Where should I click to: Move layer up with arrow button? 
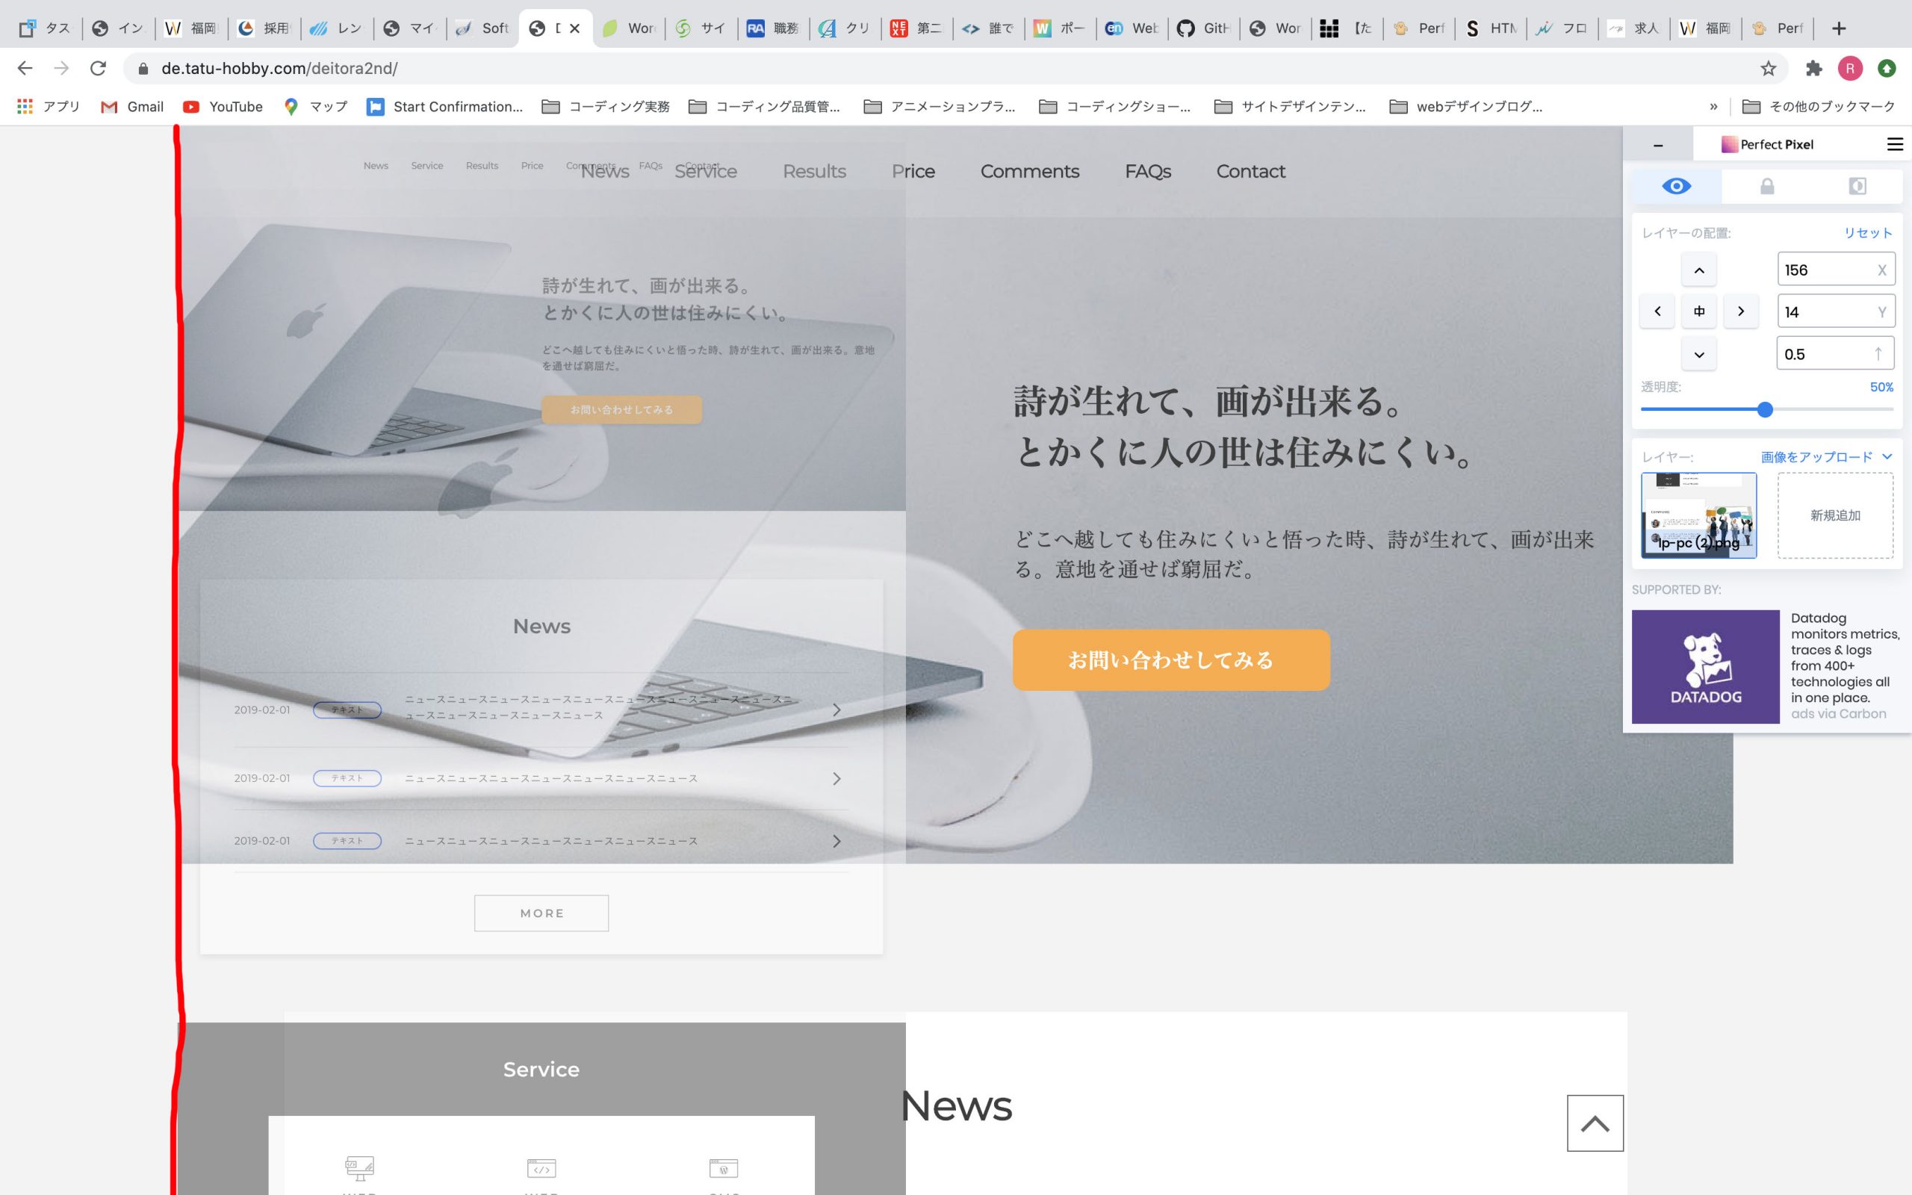(x=1699, y=270)
